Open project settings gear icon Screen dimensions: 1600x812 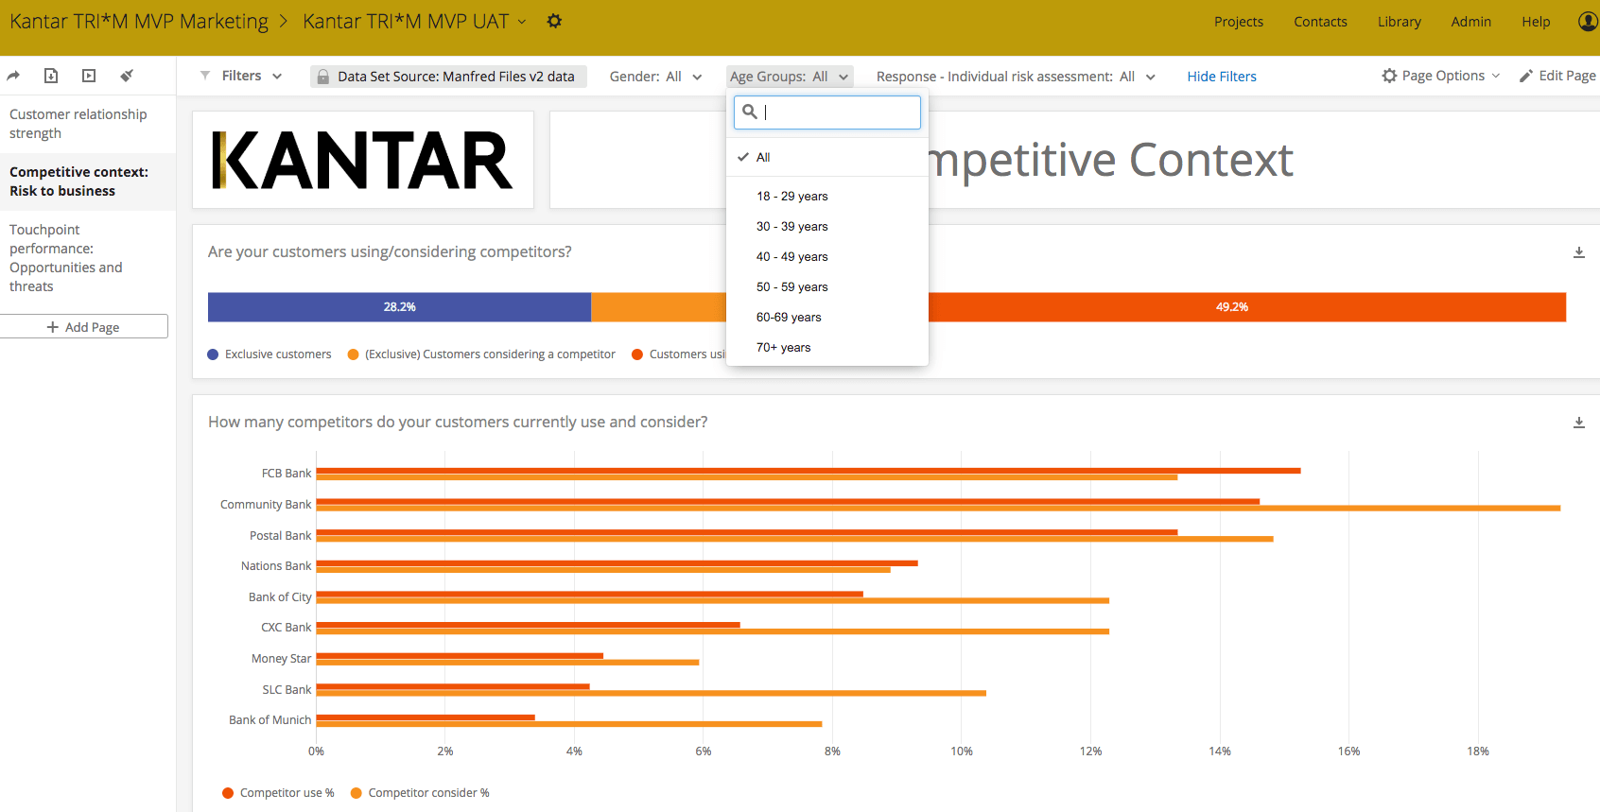tap(554, 21)
